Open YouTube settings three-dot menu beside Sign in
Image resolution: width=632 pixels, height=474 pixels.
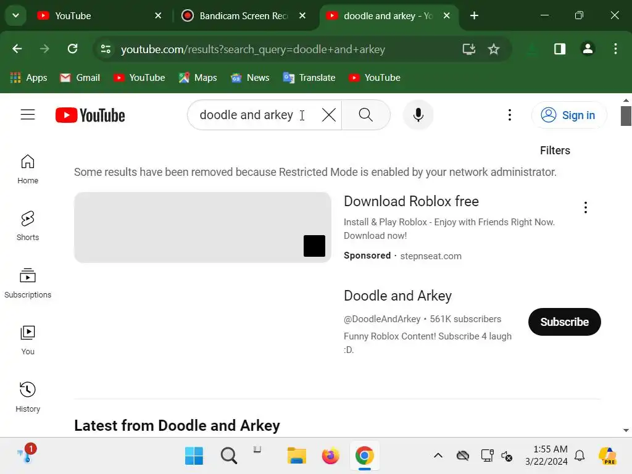click(509, 115)
